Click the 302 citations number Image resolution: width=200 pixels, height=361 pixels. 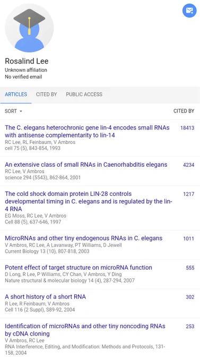point(190,297)
